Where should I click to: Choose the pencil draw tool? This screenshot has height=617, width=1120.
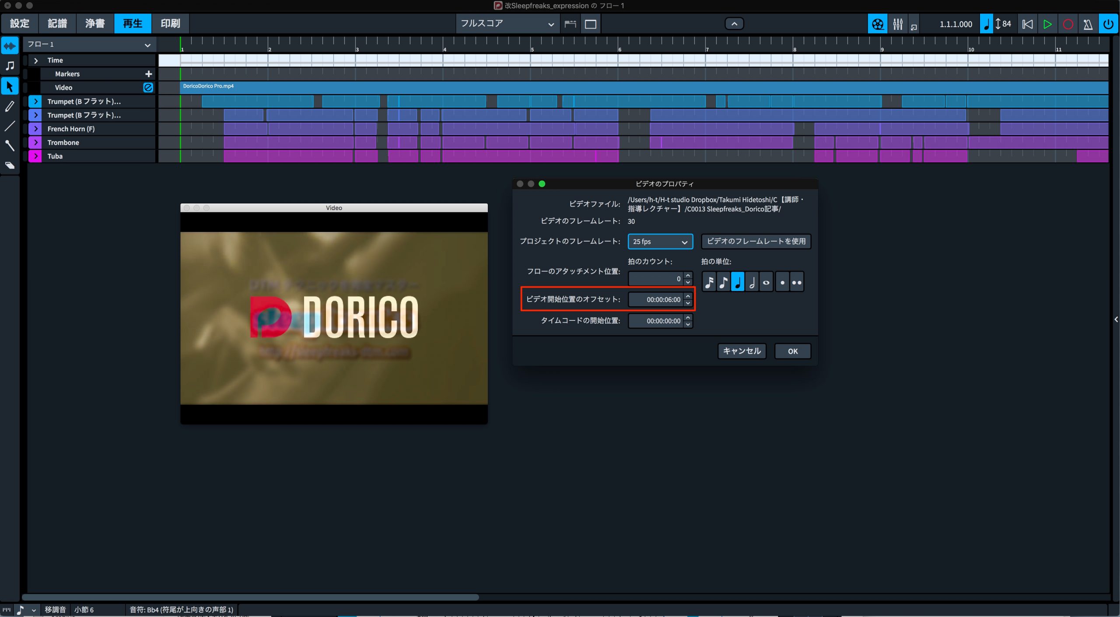pyautogui.click(x=10, y=106)
